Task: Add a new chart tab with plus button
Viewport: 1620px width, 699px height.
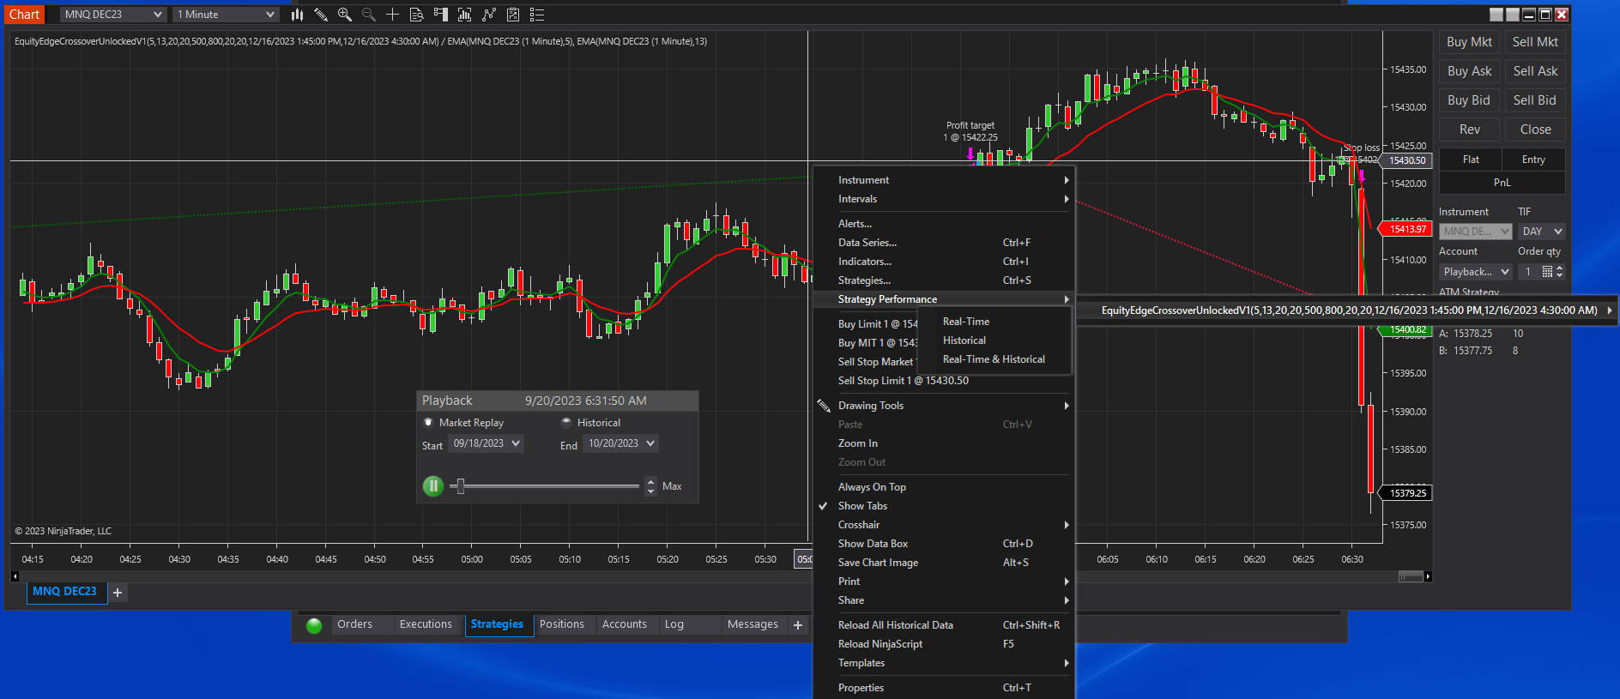Action: 118,593
